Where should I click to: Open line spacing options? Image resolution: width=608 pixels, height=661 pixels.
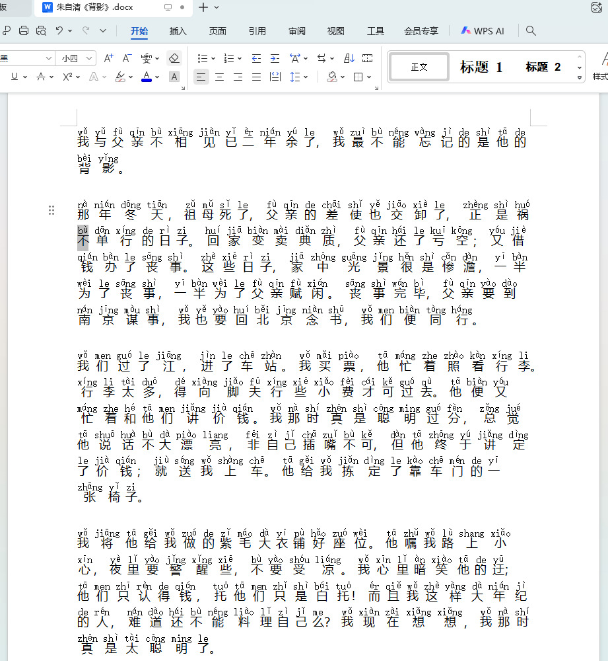click(295, 77)
